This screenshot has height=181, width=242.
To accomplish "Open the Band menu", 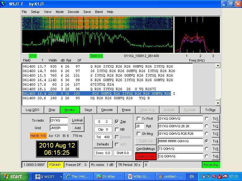I will (99, 12).
